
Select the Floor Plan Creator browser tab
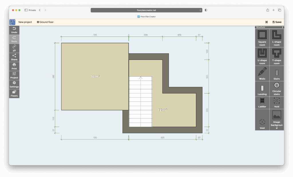[147, 16]
